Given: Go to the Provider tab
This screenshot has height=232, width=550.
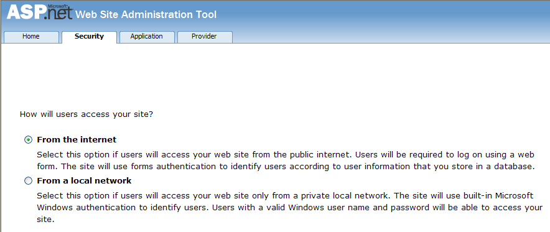Looking at the screenshot, I should click(205, 37).
